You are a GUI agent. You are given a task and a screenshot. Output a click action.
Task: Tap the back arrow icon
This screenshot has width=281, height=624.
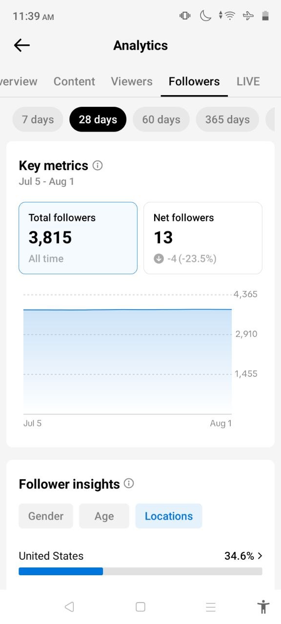click(22, 45)
